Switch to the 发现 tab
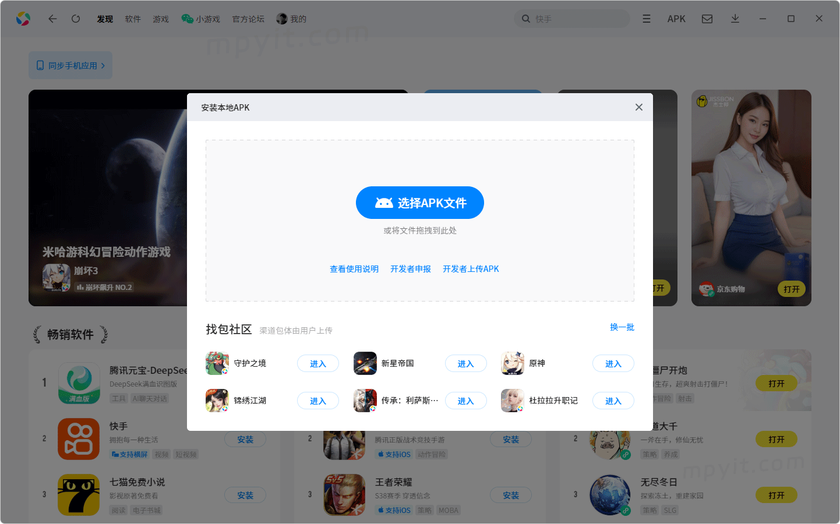 105,19
